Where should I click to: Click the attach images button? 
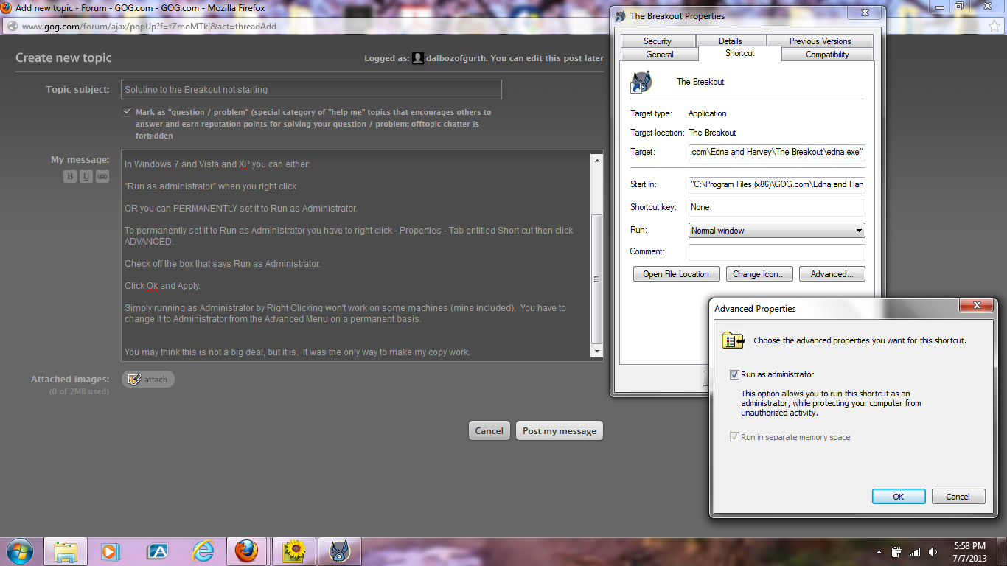[x=148, y=380]
